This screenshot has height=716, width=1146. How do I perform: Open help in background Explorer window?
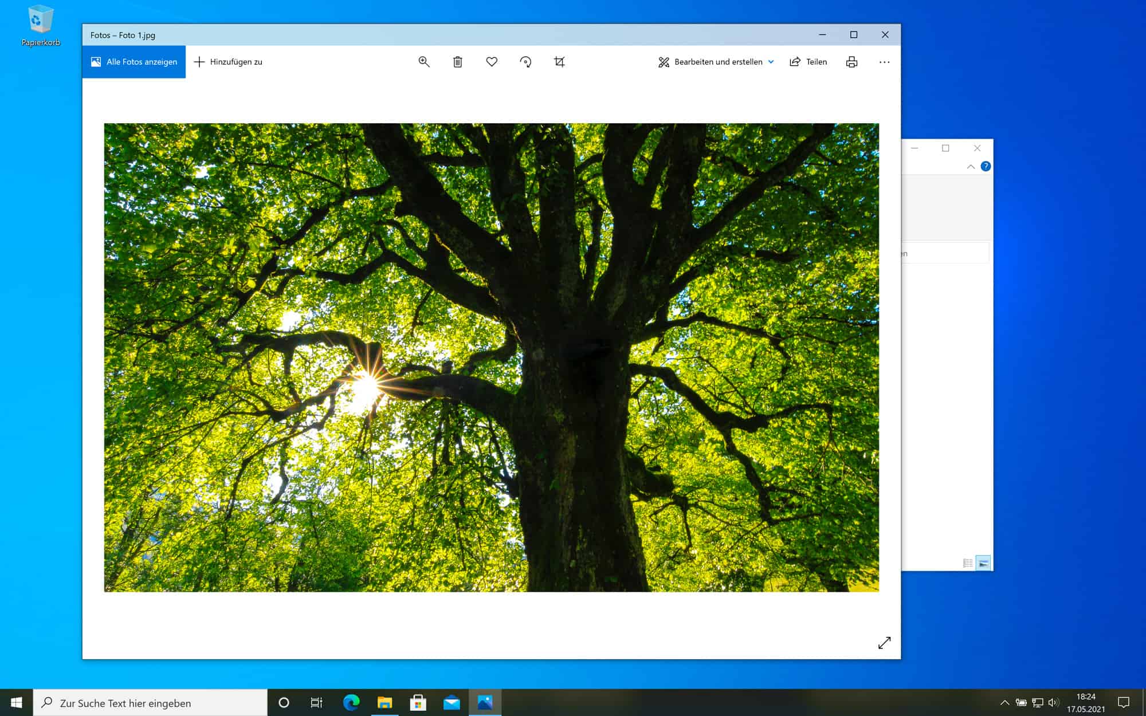click(x=986, y=166)
